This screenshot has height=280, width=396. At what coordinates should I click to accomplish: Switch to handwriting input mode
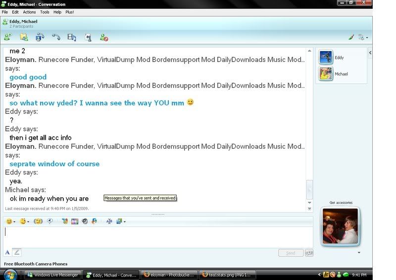pos(17,252)
